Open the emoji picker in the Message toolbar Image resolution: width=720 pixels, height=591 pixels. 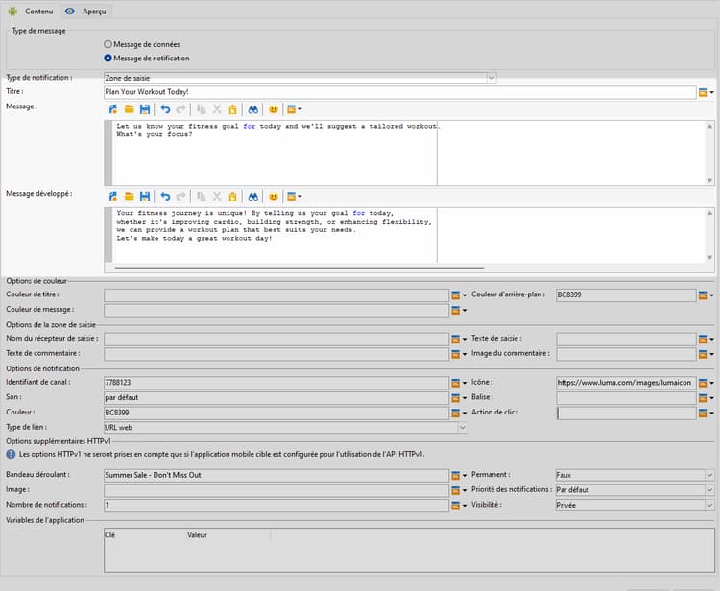274,110
